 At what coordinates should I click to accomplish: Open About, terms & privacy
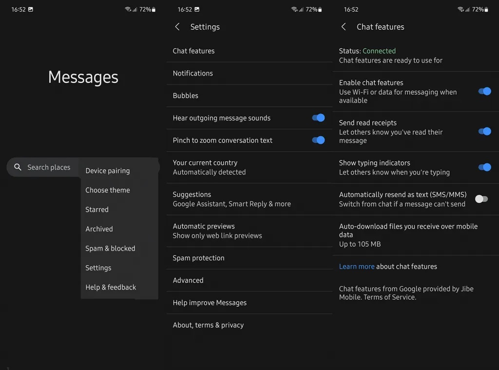coord(249,325)
